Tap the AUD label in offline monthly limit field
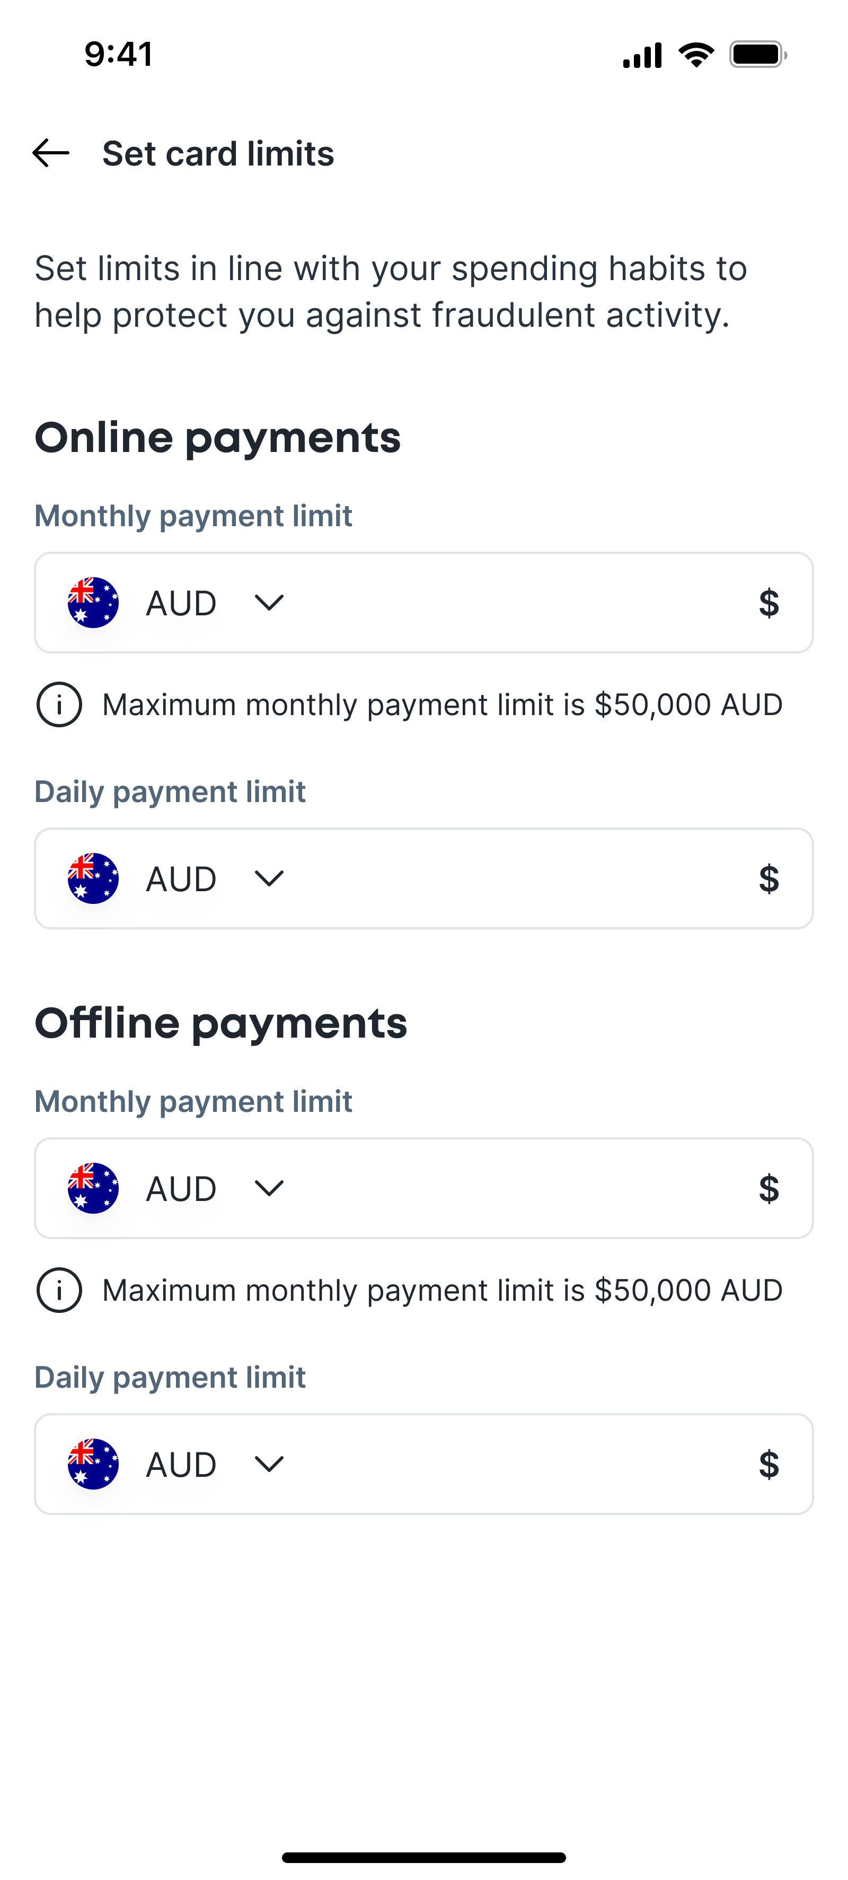 point(180,1188)
